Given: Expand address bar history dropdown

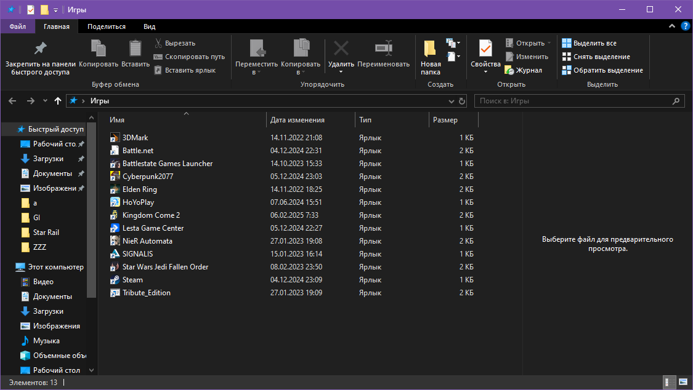Looking at the screenshot, I should coord(452,101).
